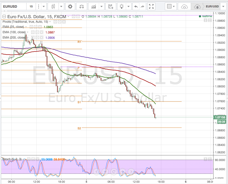The image size is (228, 184).
Task: Undo last chart action with the back arrow
Action: (x=136, y=6)
